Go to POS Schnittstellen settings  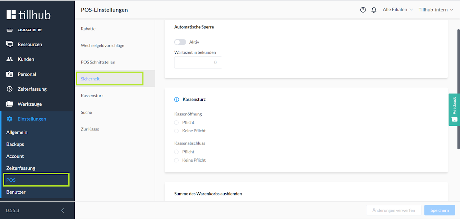[98, 62]
